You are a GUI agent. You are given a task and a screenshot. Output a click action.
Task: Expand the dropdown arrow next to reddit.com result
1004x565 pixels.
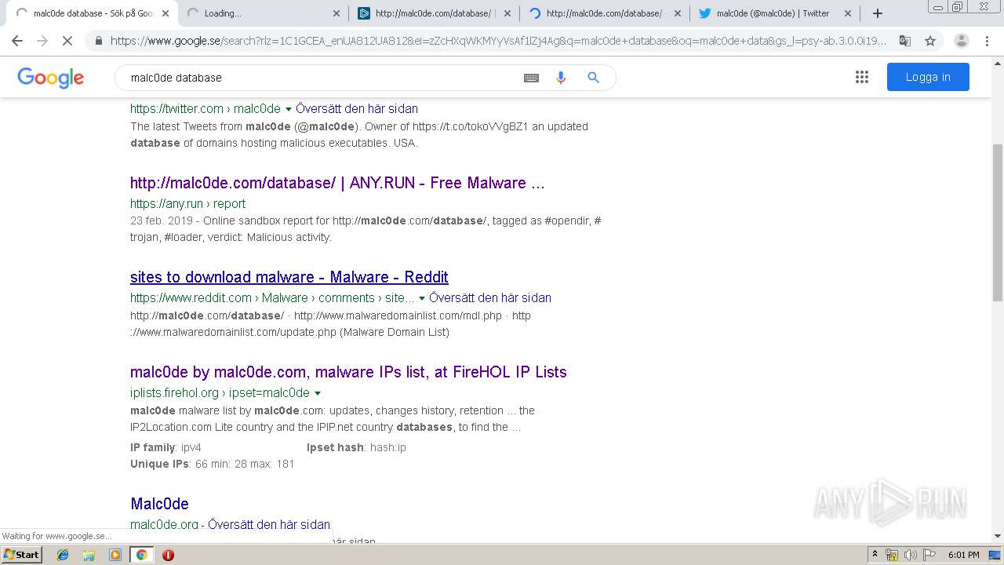(x=422, y=298)
